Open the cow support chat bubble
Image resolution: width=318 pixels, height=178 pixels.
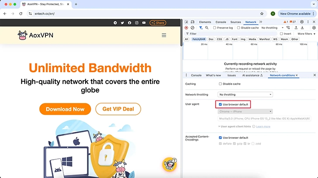pos(169,164)
